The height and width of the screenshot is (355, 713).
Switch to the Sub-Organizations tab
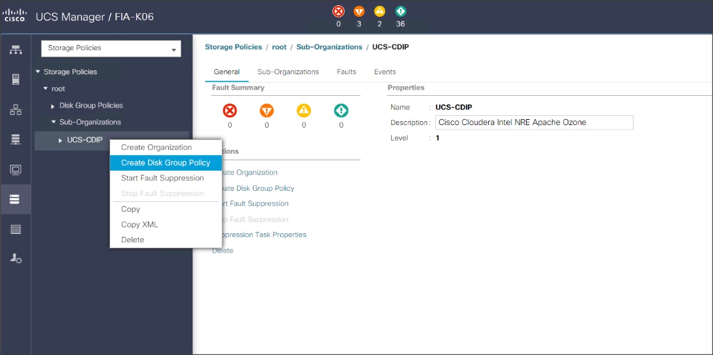pyautogui.click(x=288, y=72)
